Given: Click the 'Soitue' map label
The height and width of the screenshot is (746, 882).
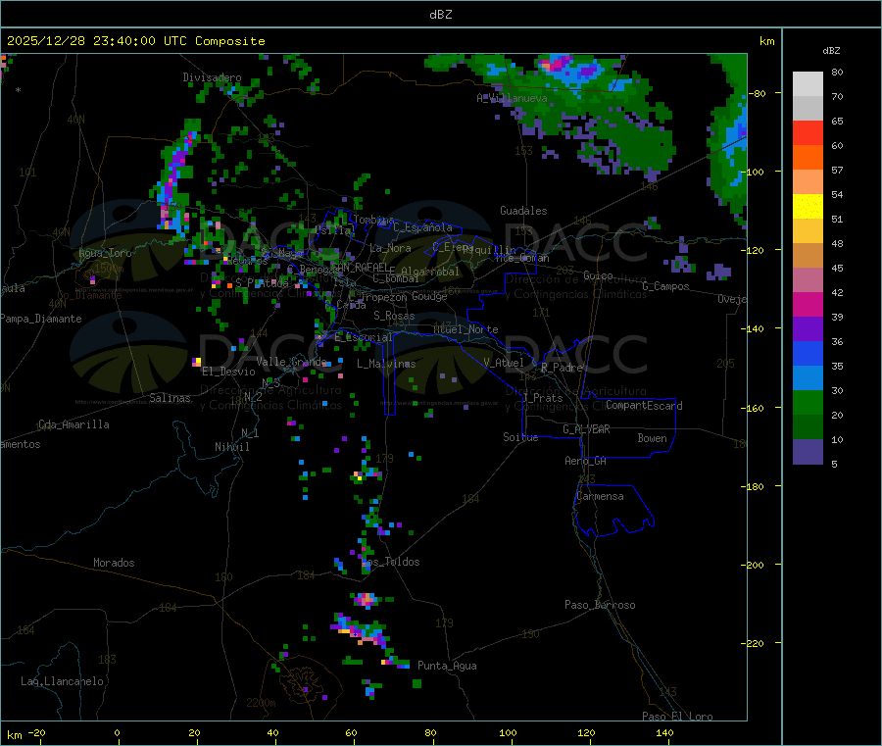Looking at the screenshot, I should coord(520,437).
